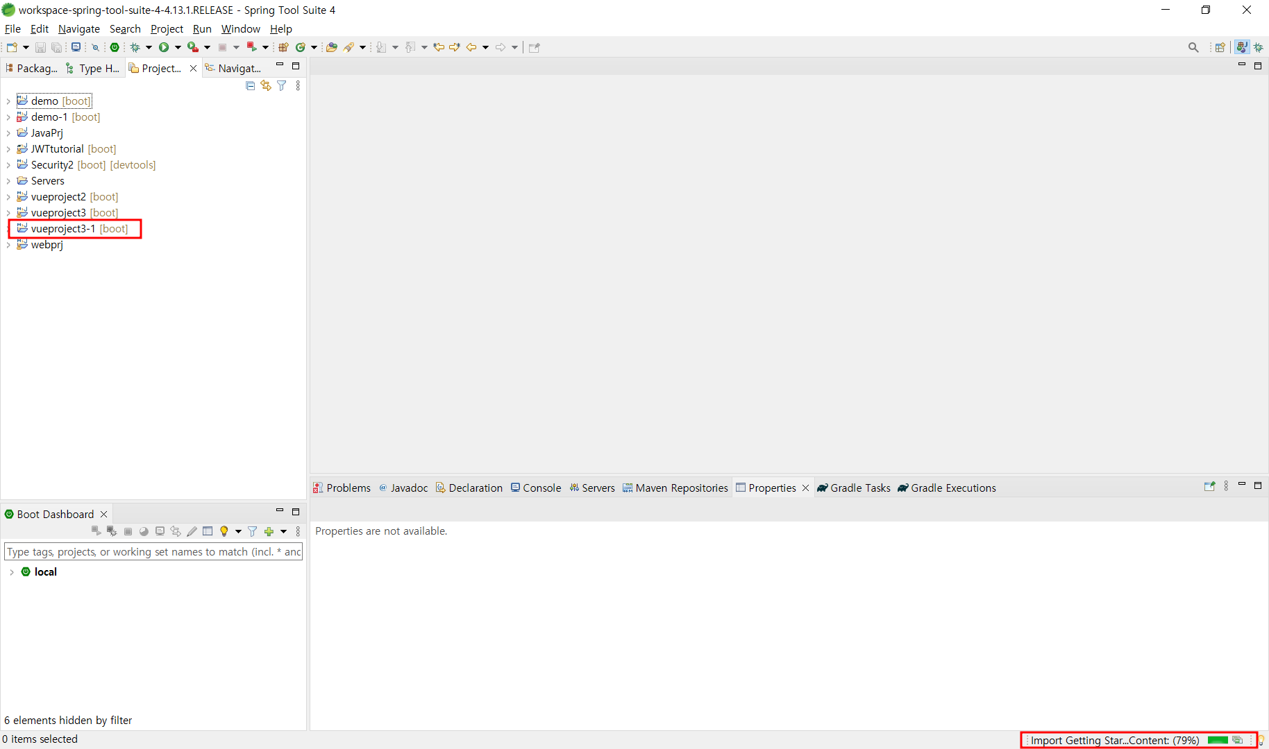1269x749 pixels.
Task: Open the Gradle Tasks tab
Action: pyautogui.click(x=854, y=488)
